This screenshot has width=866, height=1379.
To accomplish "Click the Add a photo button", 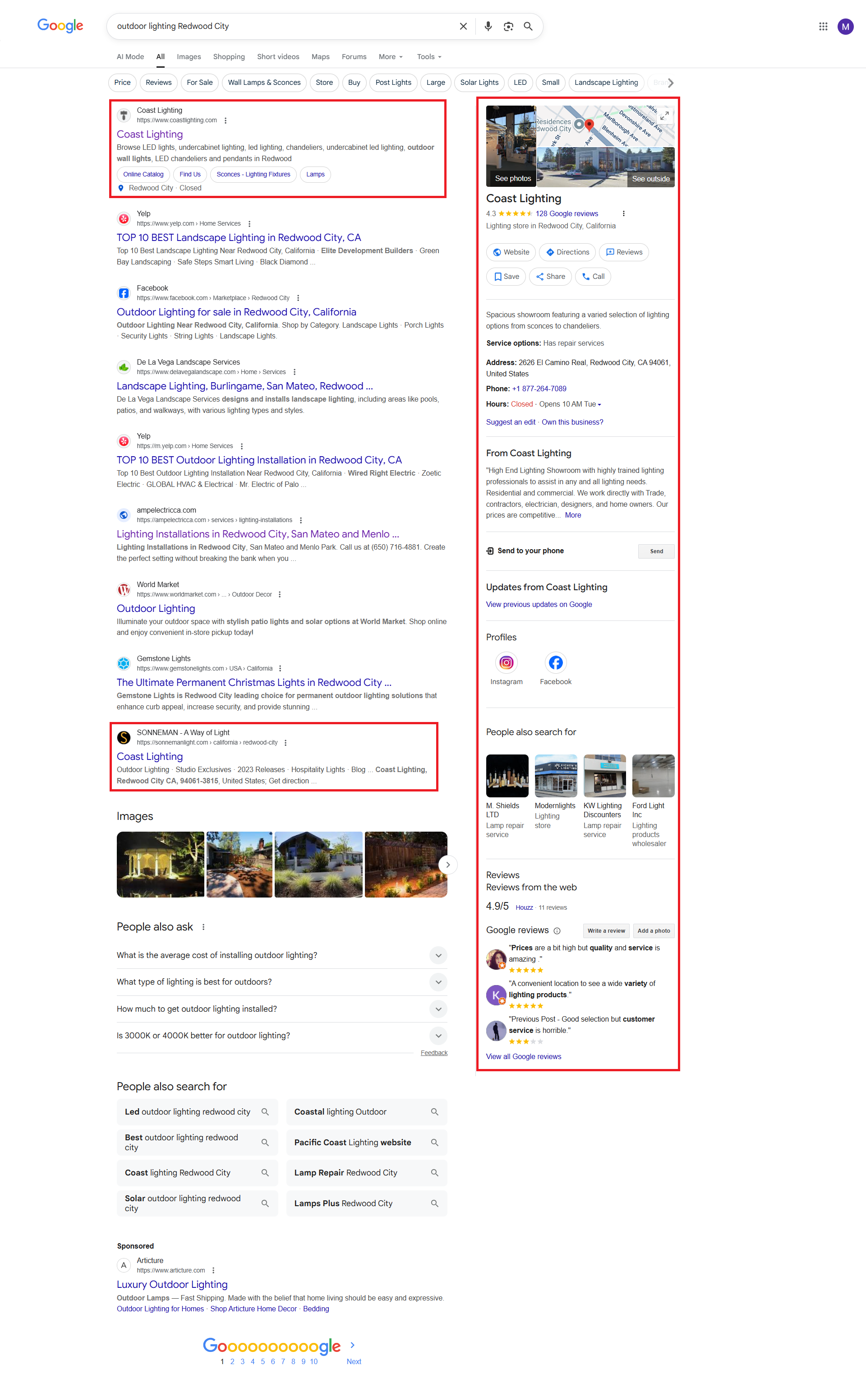I will [x=654, y=931].
